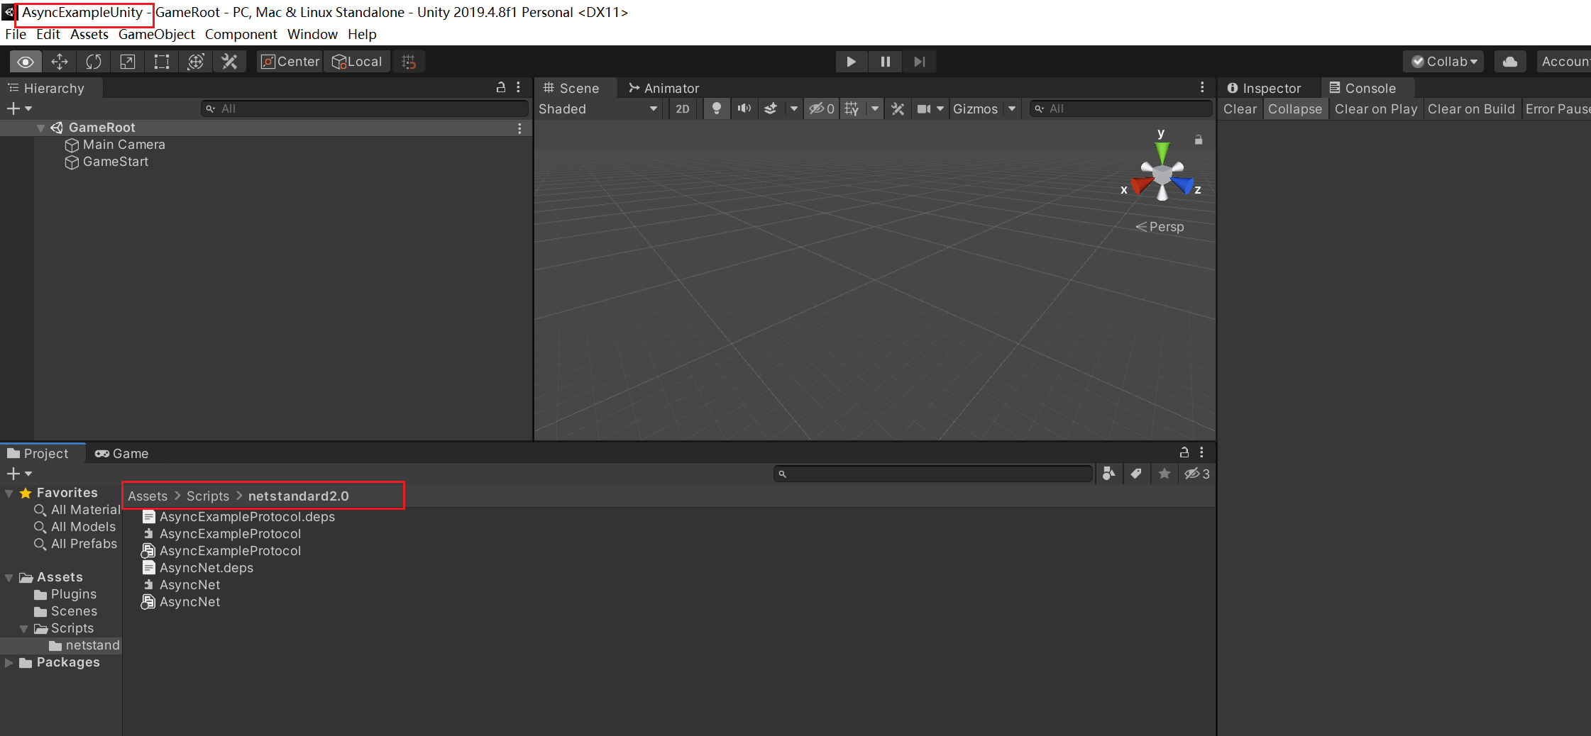Select GameStart object in Hierarchy
The image size is (1591, 736).
click(115, 162)
